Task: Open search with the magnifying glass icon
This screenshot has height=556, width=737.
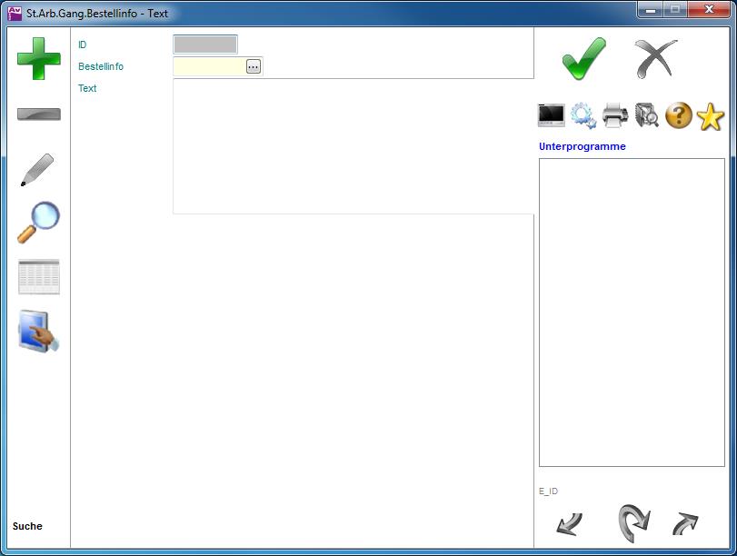Action: (x=39, y=222)
